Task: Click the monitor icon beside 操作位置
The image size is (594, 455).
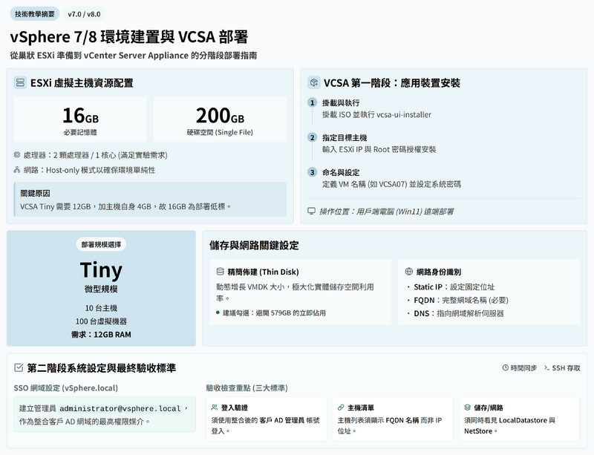Action: 312,211
